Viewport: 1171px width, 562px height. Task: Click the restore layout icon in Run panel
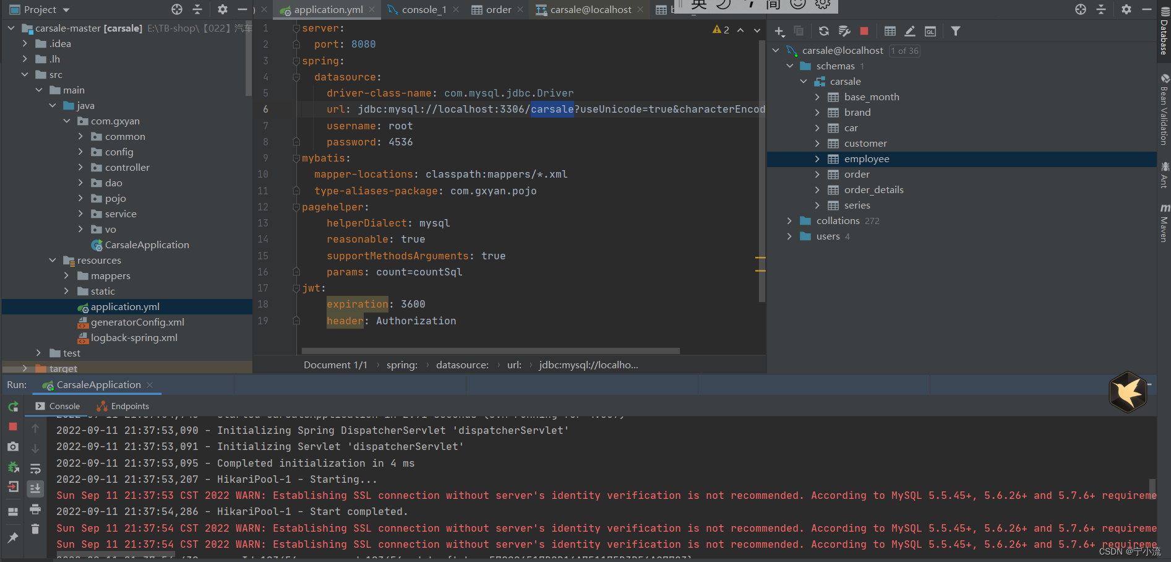[13, 512]
